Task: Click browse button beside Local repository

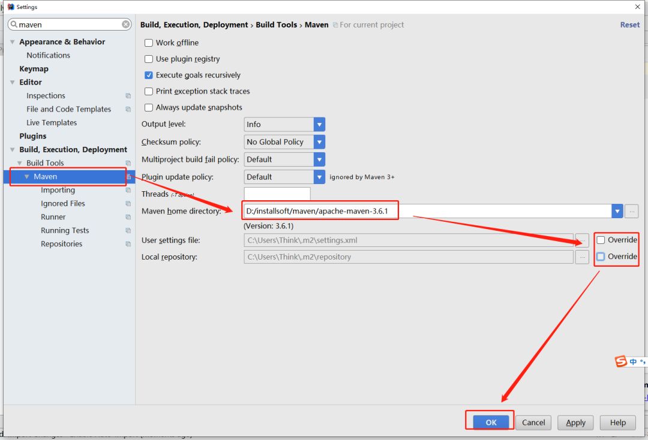Action: (581, 257)
